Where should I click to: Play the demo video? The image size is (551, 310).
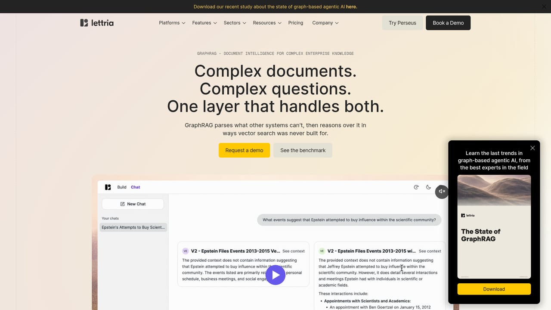tap(275, 275)
